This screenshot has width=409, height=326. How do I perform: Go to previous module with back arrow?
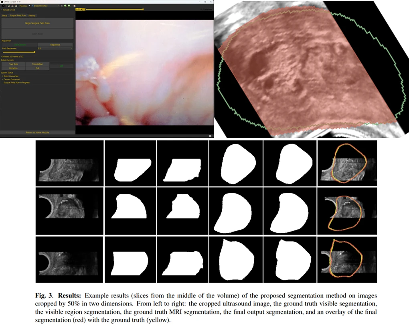coord(65,6)
